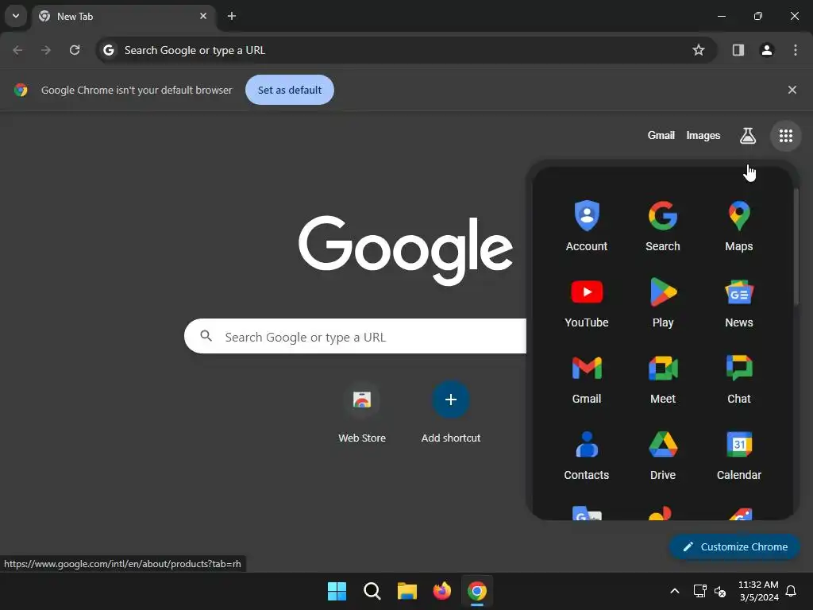This screenshot has width=813, height=610.
Task: Open a new tab with the plus button
Action: click(232, 16)
